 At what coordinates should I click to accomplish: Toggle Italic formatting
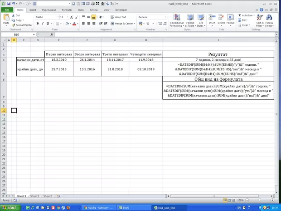[42, 23]
